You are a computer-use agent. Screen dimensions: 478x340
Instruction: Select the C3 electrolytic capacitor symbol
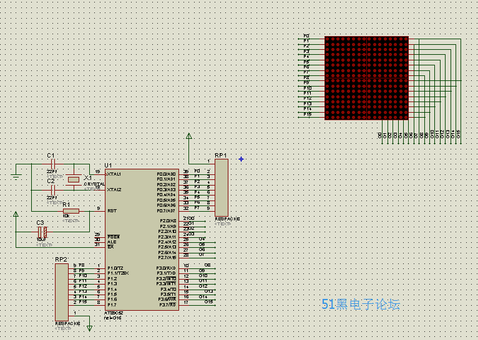coord(42,232)
